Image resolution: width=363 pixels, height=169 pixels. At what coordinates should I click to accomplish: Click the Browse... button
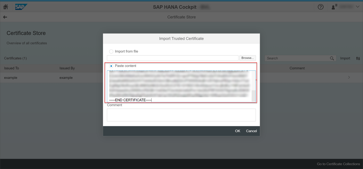(x=248, y=58)
